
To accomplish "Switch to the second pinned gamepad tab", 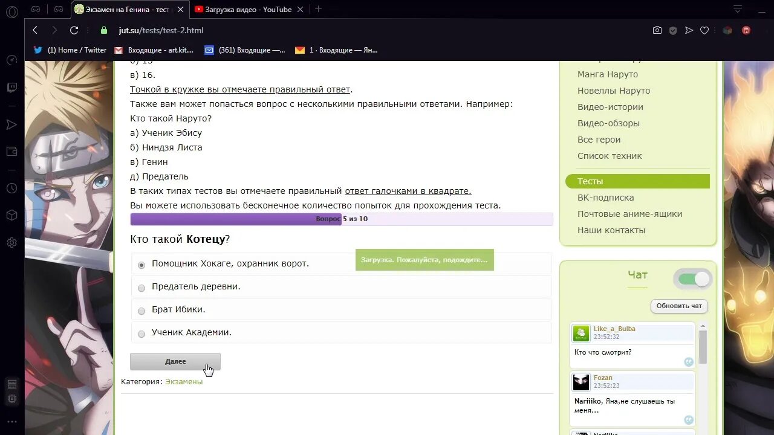I will coord(58,9).
